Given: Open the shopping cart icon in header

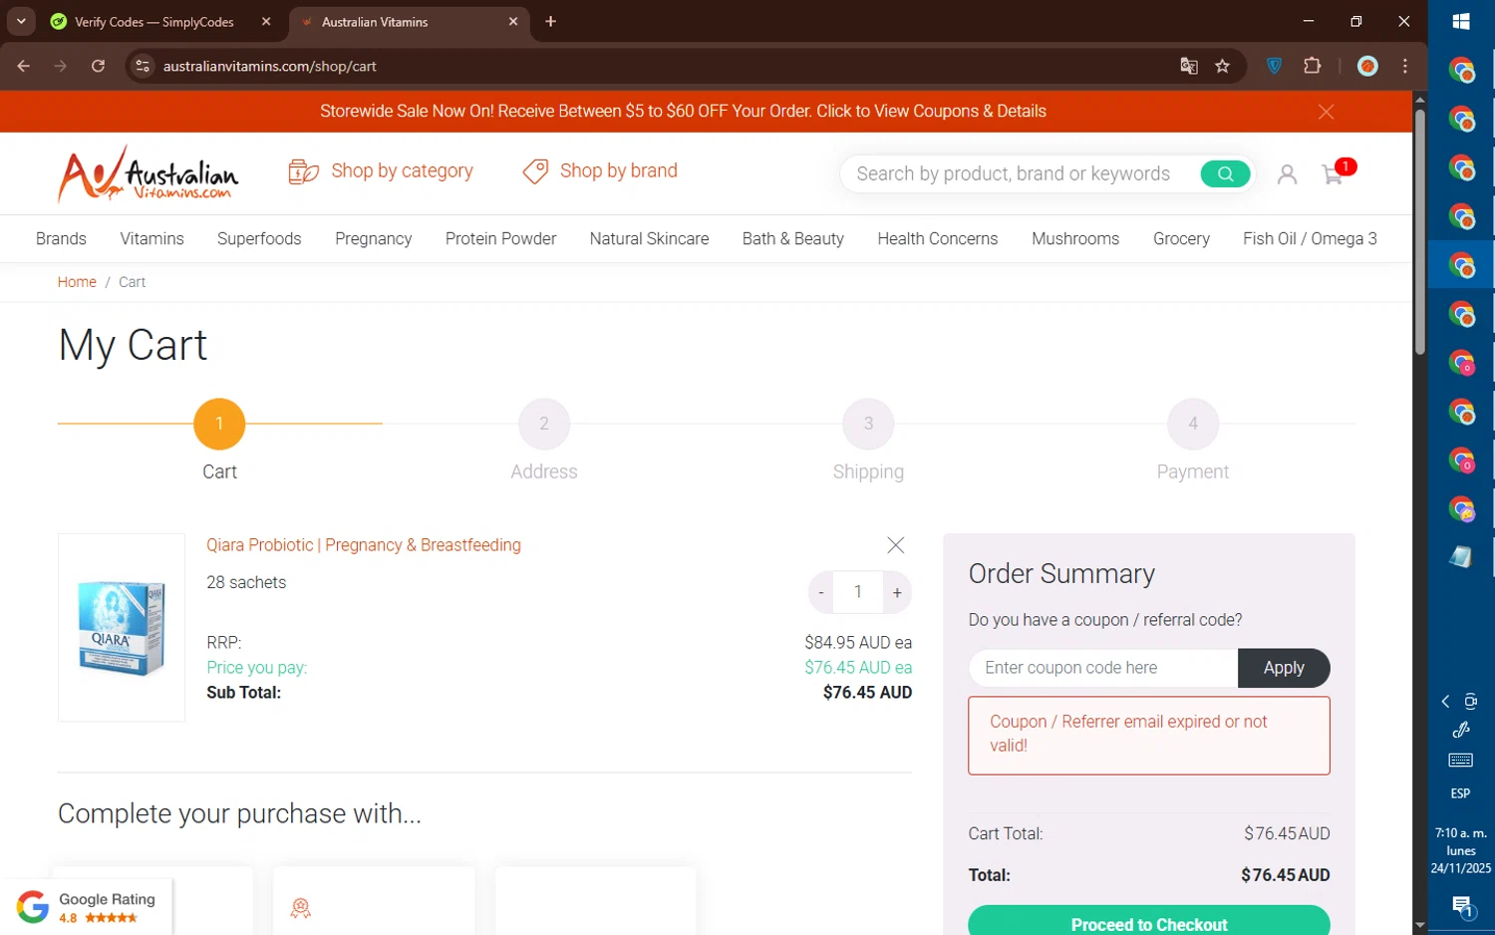Looking at the screenshot, I should (1333, 174).
